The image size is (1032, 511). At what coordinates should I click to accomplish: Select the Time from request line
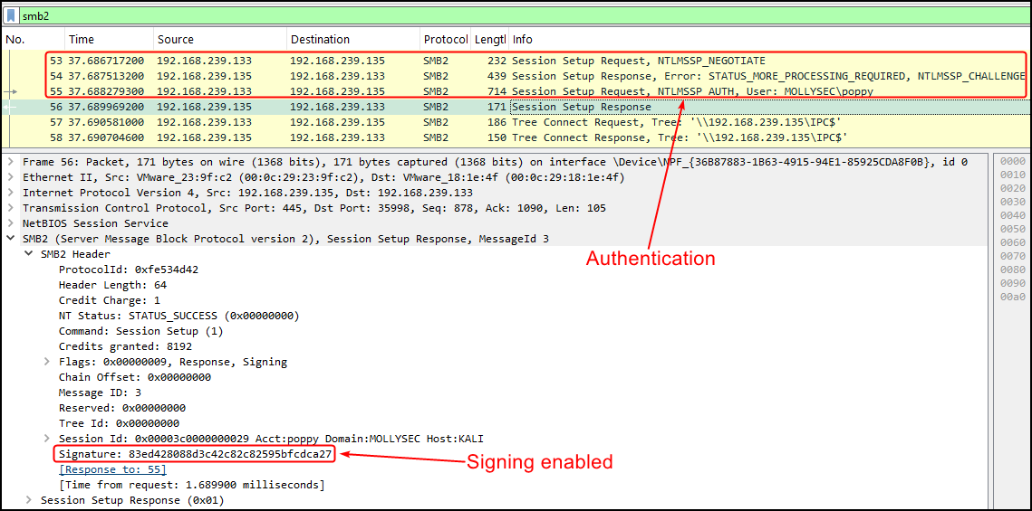[191, 485]
